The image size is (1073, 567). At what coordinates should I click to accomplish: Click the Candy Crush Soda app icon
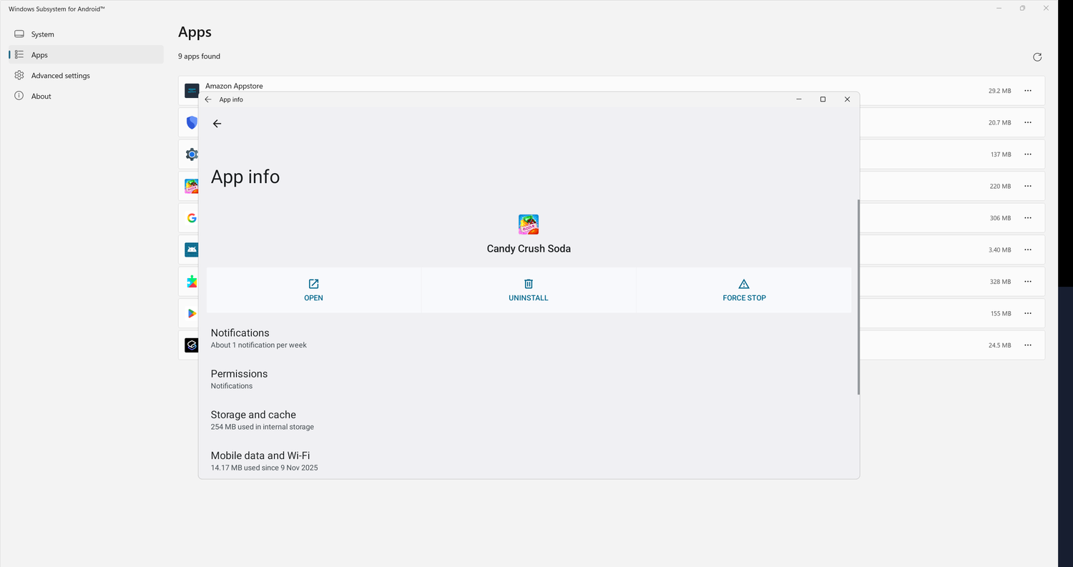(528, 225)
